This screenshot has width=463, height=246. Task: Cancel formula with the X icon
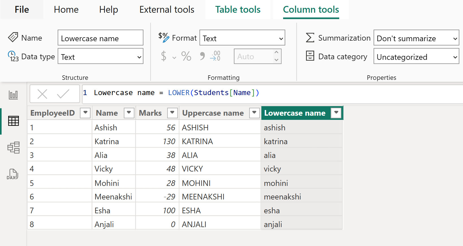[x=42, y=94]
